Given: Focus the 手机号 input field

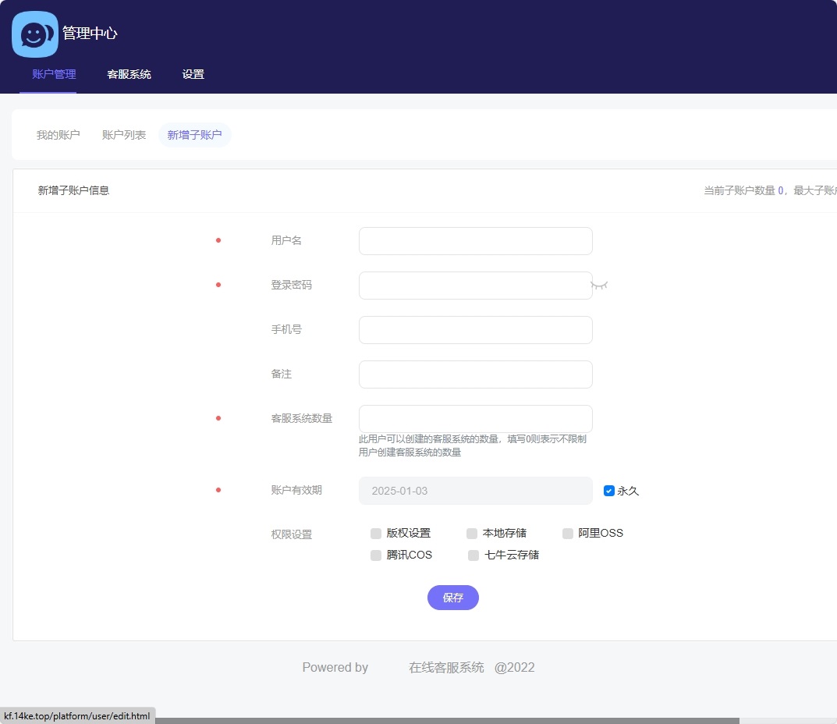Looking at the screenshot, I should click(x=476, y=330).
